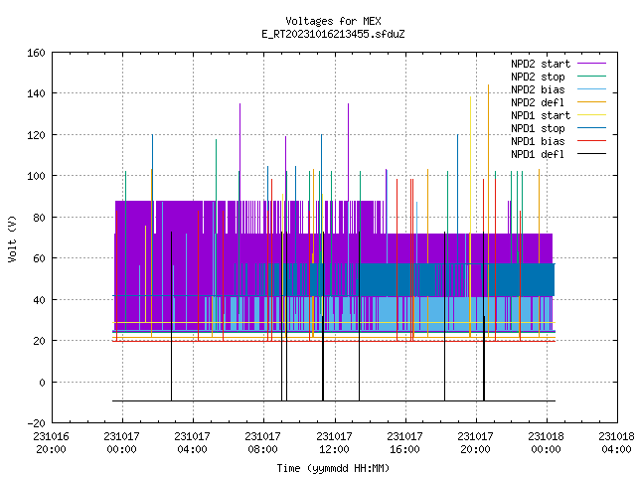Click the '231017 20:00' x-axis tick label
The width and height of the screenshot is (636, 477).
tap(475, 443)
